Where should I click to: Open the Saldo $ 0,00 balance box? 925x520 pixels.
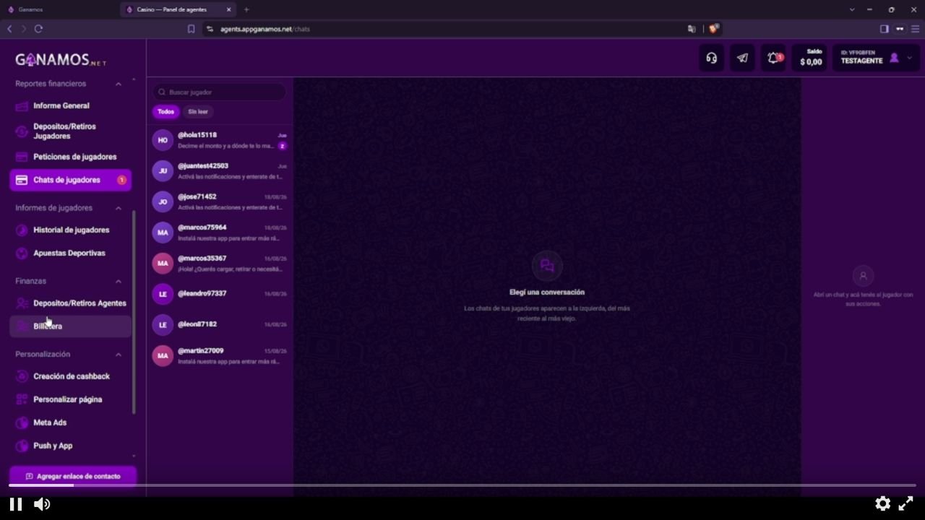[x=811, y=58]
